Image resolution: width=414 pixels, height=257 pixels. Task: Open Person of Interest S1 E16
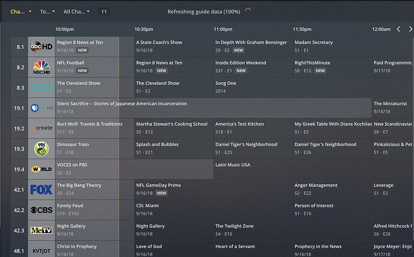[353, 210]
